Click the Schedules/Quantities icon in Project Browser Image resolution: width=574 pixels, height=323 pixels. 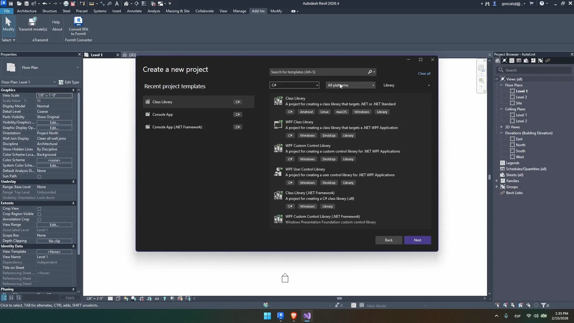click(503, 169)
